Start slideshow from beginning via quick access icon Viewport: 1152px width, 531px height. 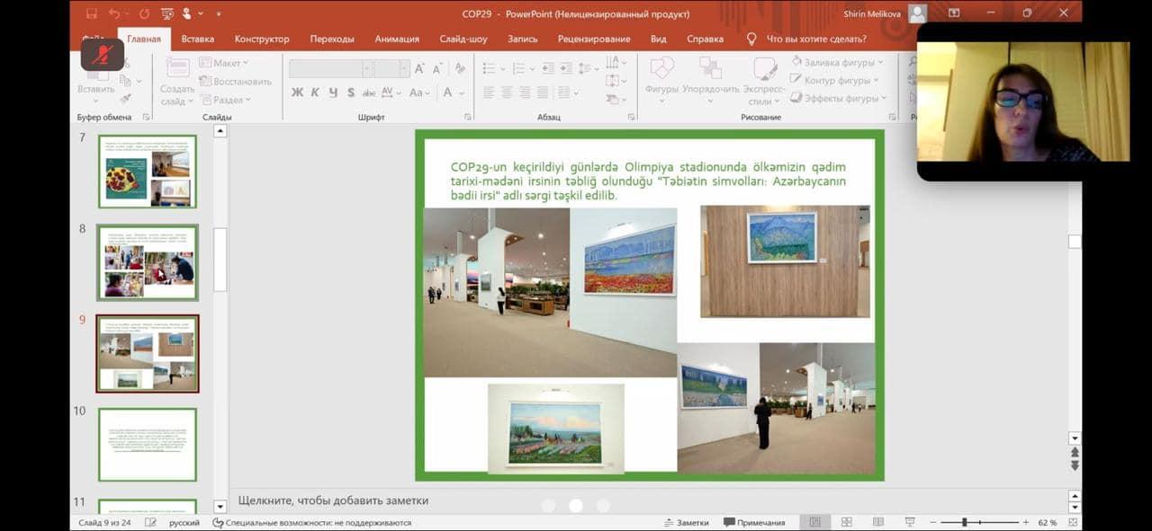tap(166, 13)
